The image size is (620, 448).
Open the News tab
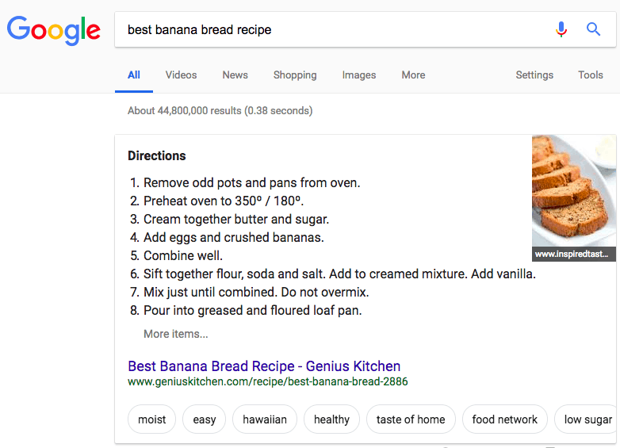tap(235, 75)
